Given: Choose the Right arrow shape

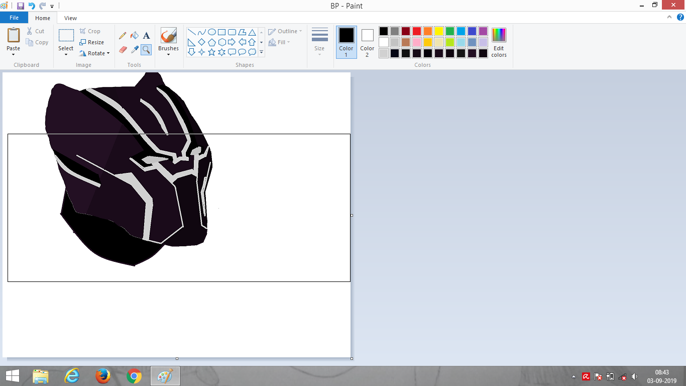Looking at the screenshot, I should click(232, 42).
